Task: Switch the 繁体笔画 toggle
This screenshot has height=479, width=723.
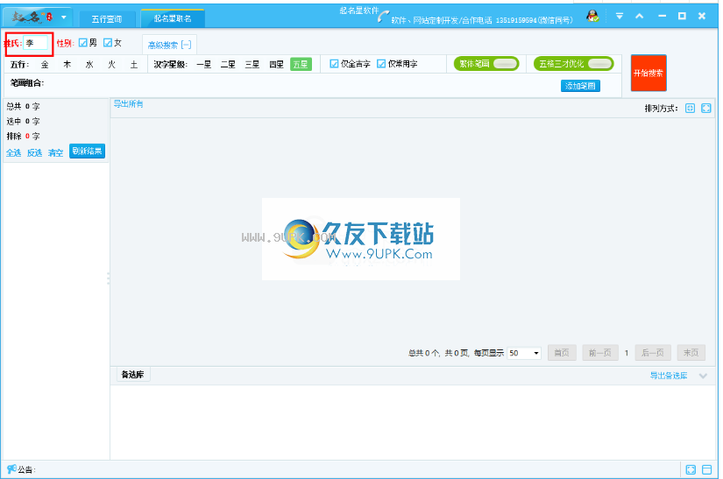Action: pyautogui.click(x=486, y=64)
